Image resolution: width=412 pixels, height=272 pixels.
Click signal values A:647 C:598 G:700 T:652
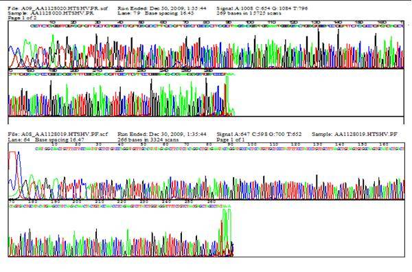(x=259, y=135)
